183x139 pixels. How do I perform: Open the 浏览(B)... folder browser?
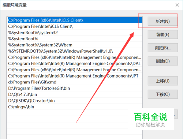(163, 48)
